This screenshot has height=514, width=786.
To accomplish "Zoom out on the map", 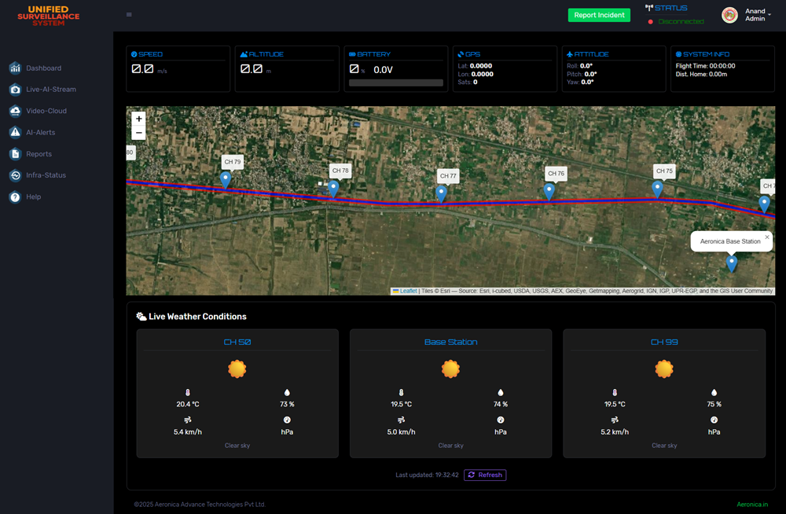I will [x=139, y=133].
